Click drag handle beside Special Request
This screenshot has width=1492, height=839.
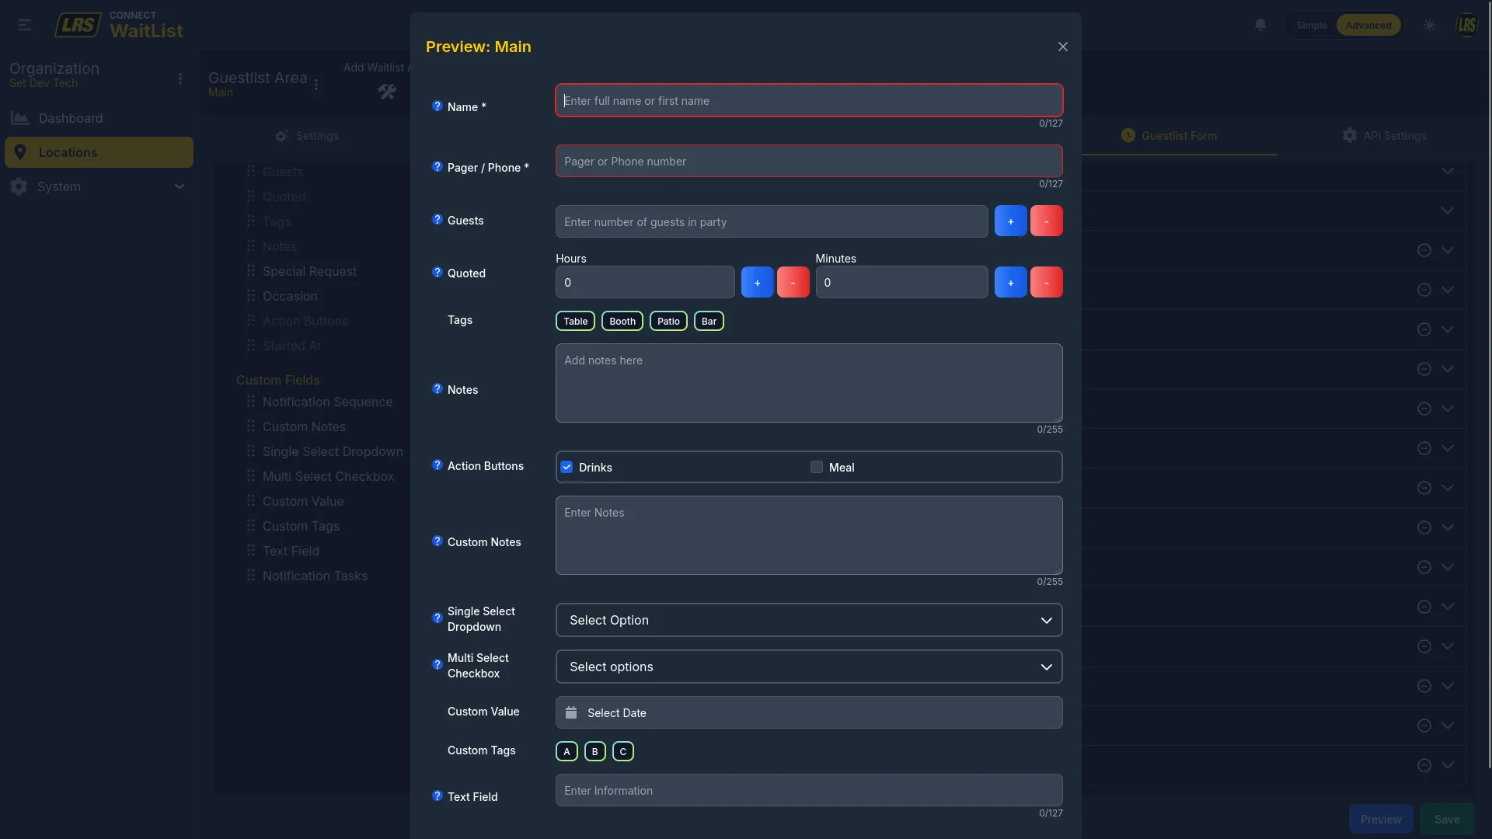coord(251,271)
